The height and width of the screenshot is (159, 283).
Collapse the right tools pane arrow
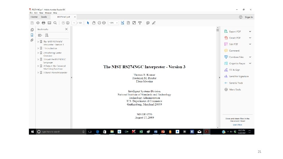[219, 77]
